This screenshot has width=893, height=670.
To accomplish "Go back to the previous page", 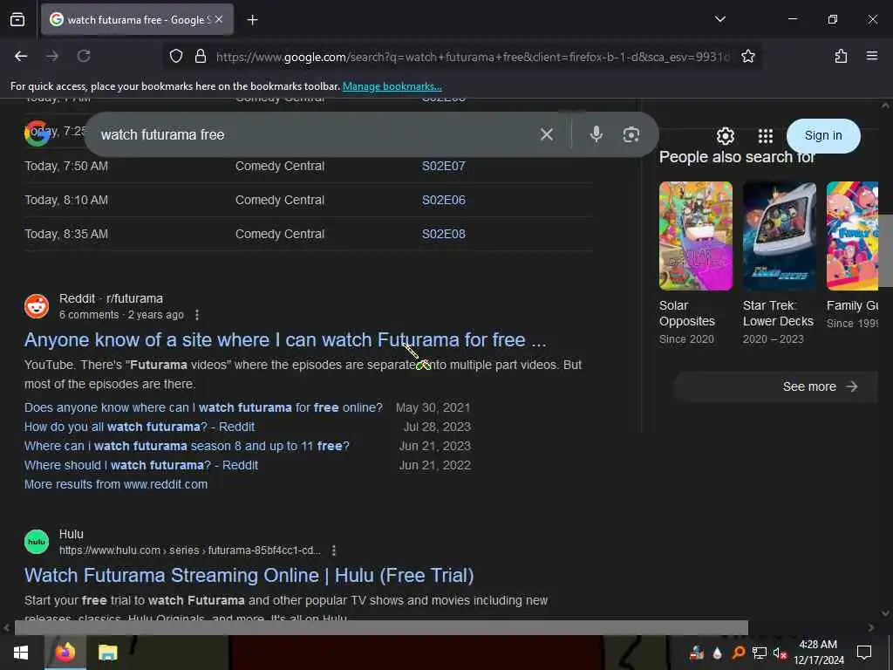I will [21, 56].
